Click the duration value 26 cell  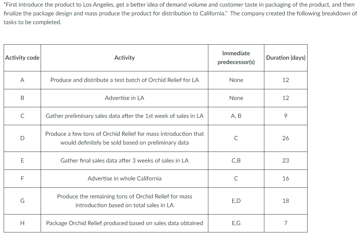pyautogui.click(x=286, y=138)
